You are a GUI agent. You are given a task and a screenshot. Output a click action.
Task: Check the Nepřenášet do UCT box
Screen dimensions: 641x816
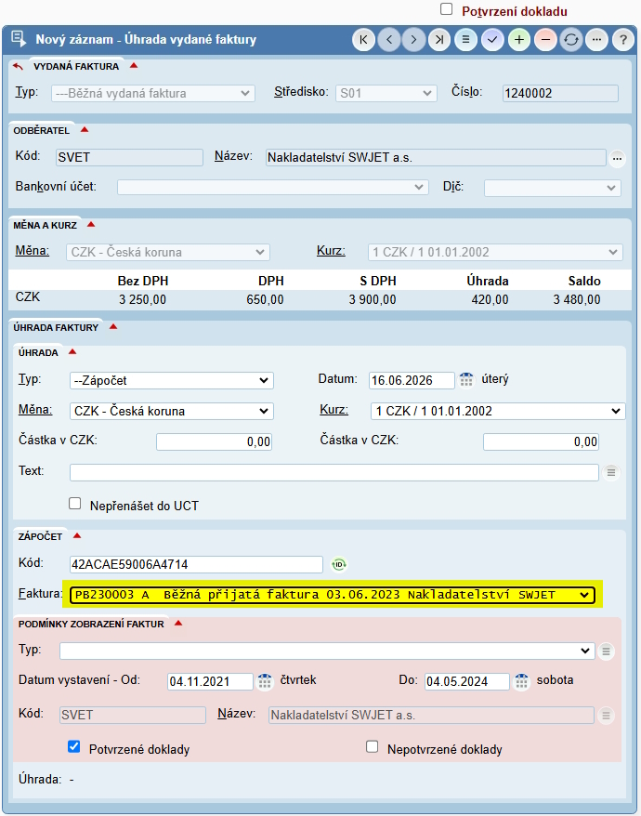[x=75, y=503]
